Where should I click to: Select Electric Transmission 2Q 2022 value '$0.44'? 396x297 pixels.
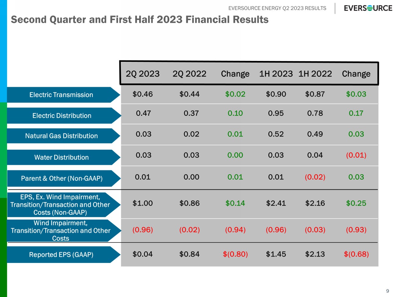tap(189, 94)
